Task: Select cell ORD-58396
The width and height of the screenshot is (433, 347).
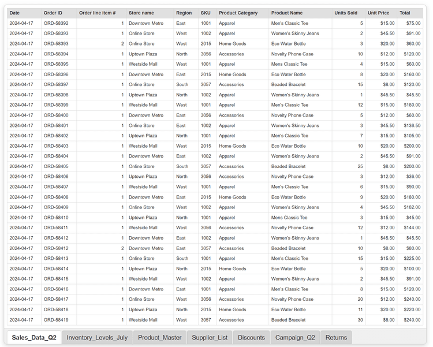Action: (x=59, y=74)
